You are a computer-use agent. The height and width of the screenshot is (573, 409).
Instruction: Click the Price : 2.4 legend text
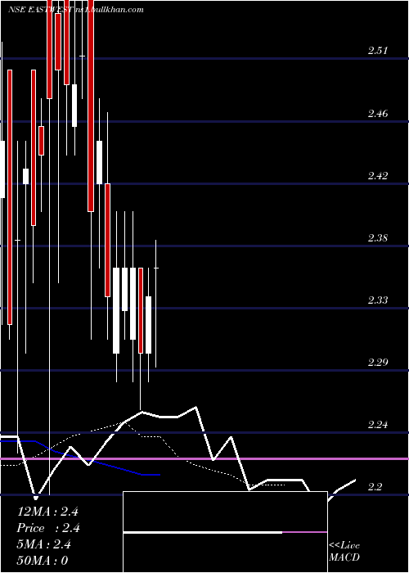click(48, 528)
